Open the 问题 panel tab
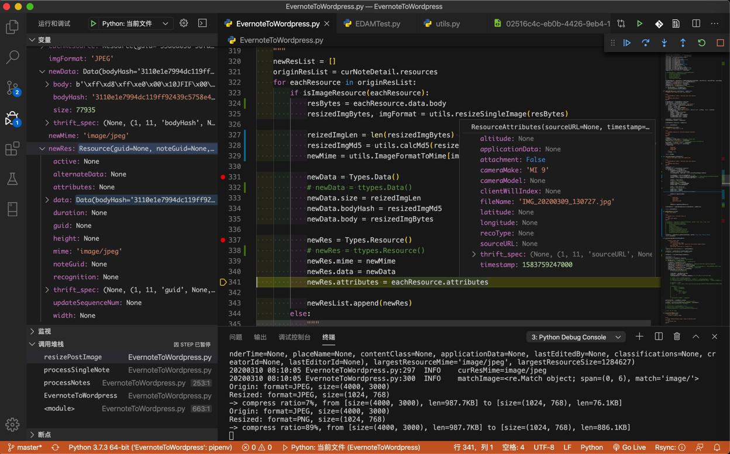This screenshot has height=454, width=730. pos(236,337)
